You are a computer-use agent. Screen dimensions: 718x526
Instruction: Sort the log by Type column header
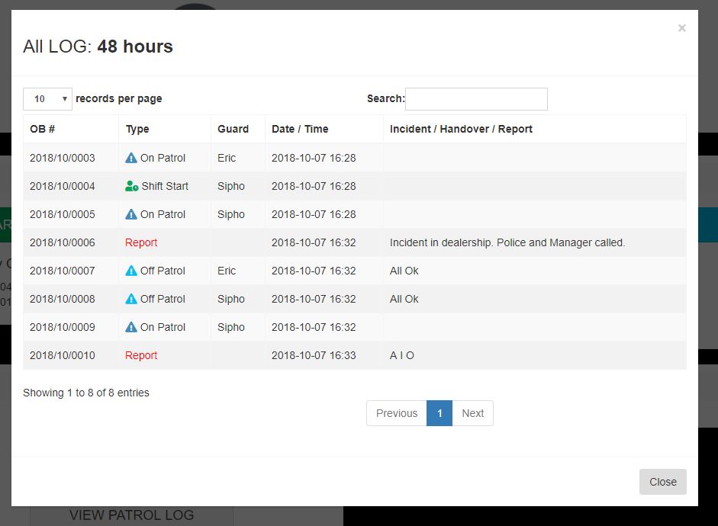137,129
